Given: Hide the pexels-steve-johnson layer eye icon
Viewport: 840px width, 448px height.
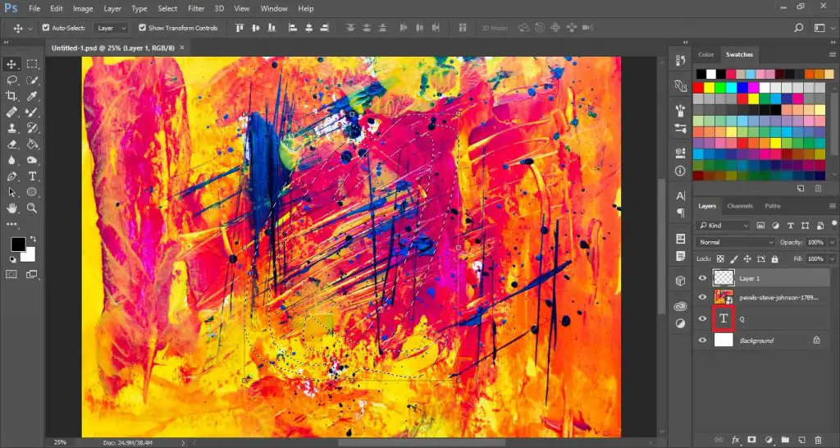Looking at the screenshot, I should tap(702, 297).
